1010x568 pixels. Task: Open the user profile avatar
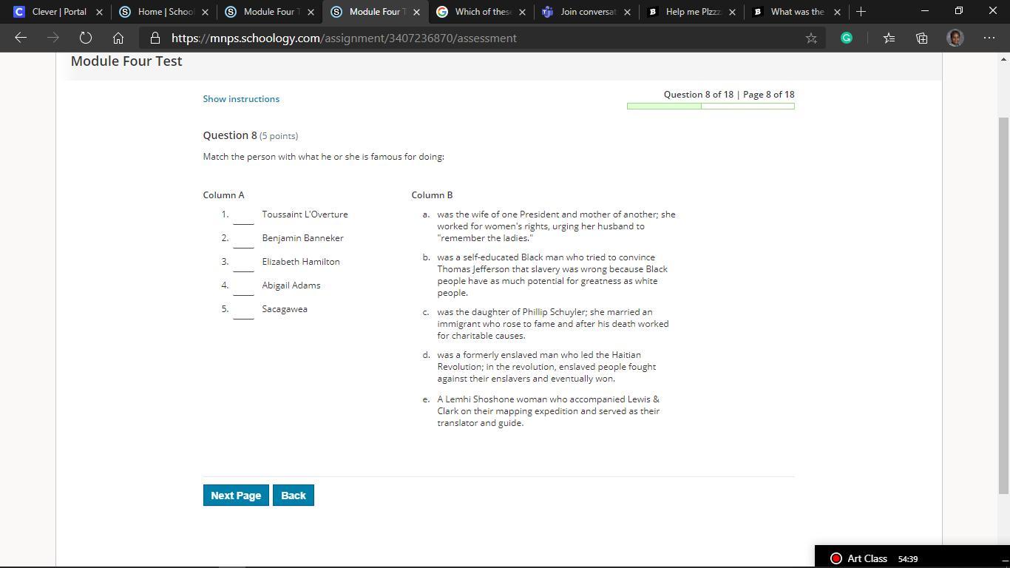tap(955, 38)
